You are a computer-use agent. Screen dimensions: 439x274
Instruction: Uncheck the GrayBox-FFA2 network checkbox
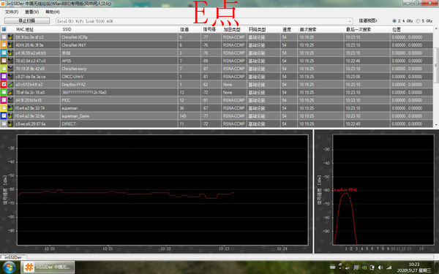(4, 84)
